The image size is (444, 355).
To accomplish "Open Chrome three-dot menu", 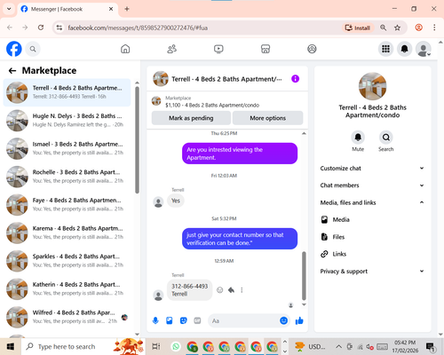I will (434, 28).
